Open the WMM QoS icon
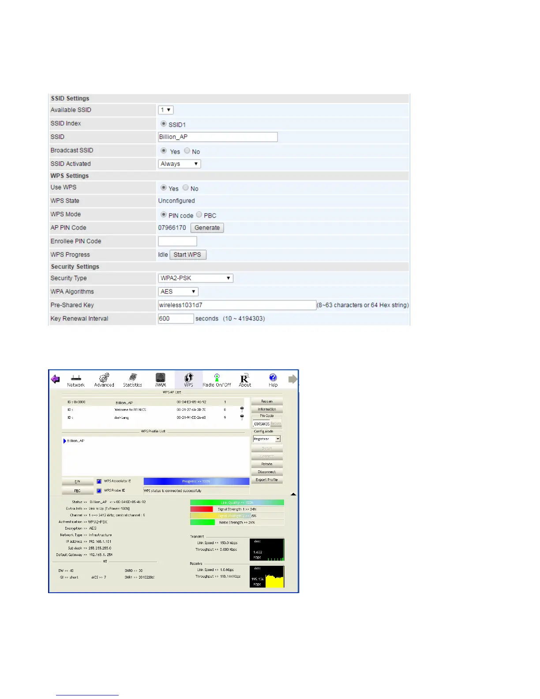The image size is (540, 699). click(161, 380)
